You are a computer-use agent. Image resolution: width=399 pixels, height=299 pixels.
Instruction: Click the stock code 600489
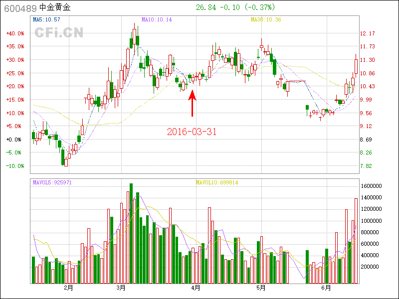click(x=20, y=8)
